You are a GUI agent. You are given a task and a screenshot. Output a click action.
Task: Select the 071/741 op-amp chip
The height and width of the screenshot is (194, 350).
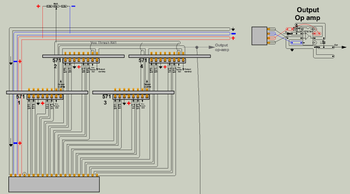click(x=308, y=36)
